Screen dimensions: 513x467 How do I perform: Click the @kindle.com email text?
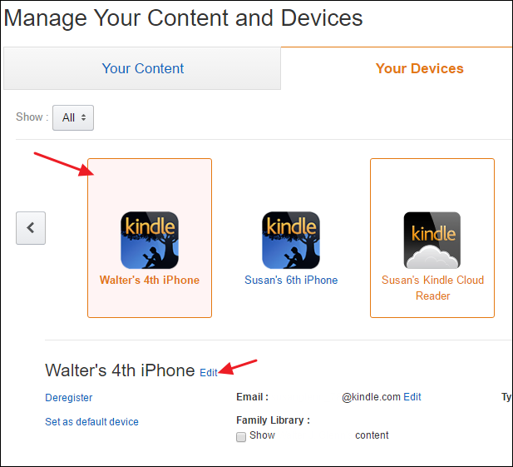point(371,397)
